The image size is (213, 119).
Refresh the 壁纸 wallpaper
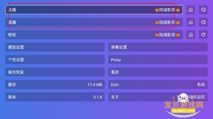click(203, 35)
